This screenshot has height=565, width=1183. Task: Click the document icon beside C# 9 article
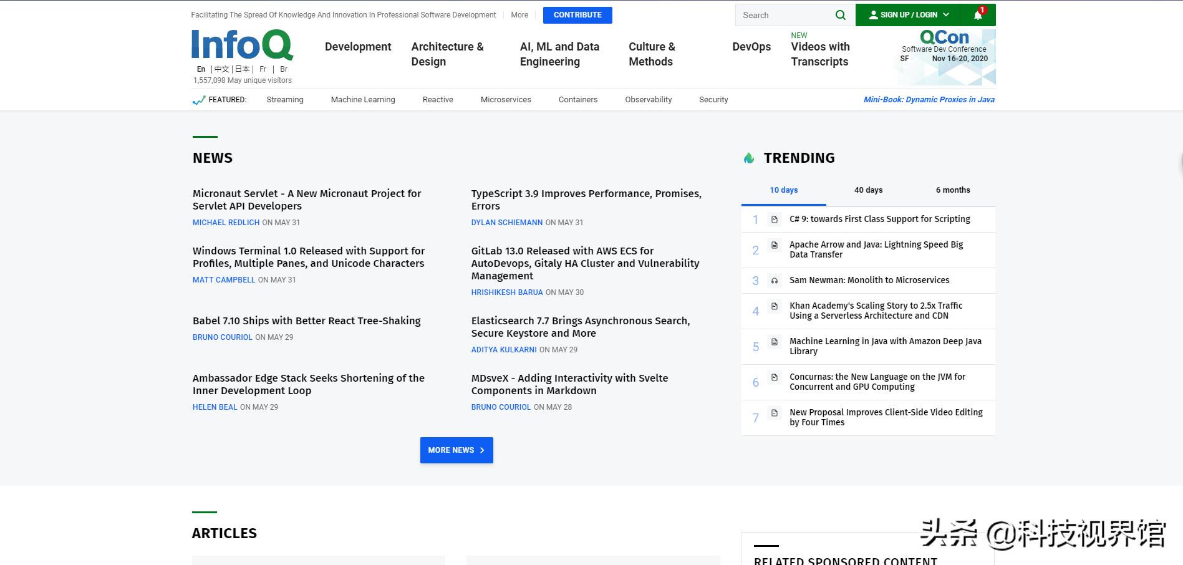click(775, 220)
